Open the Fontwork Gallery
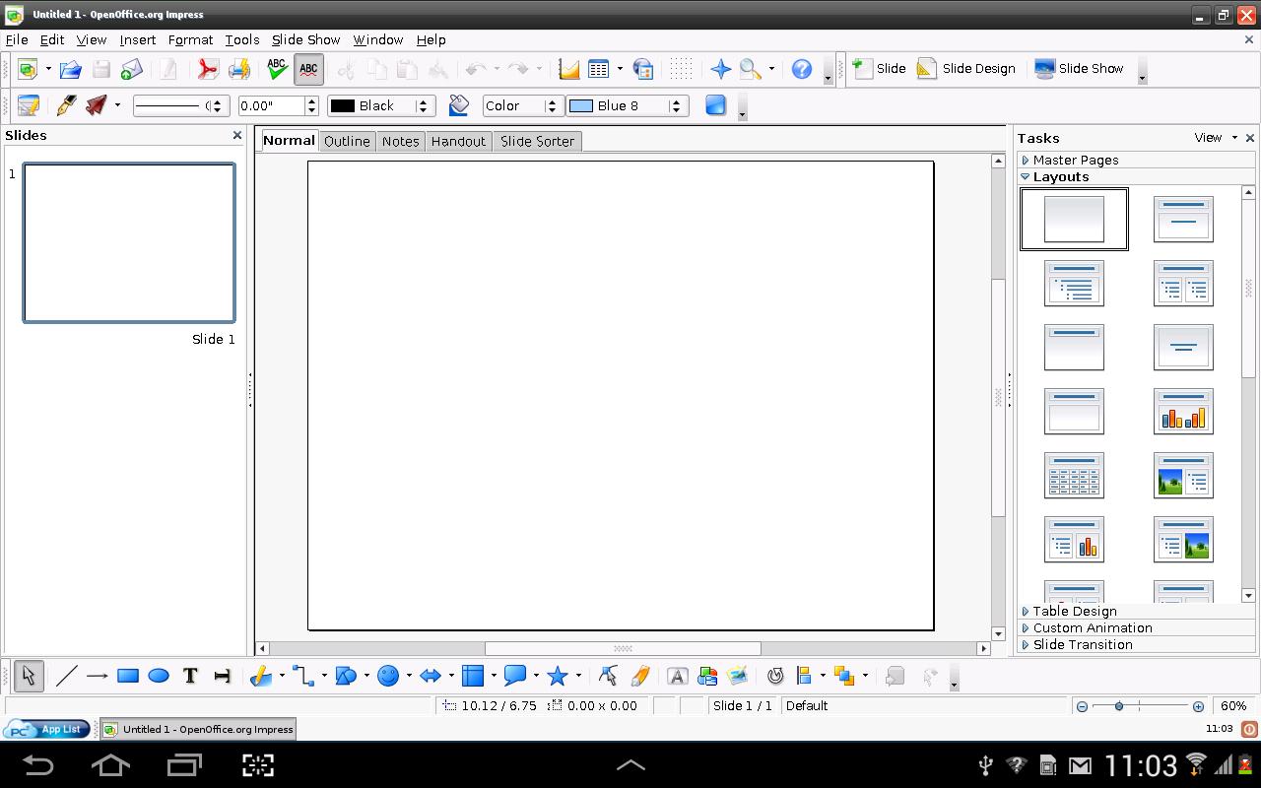The image size is (1261, 788). coord(677,676)
